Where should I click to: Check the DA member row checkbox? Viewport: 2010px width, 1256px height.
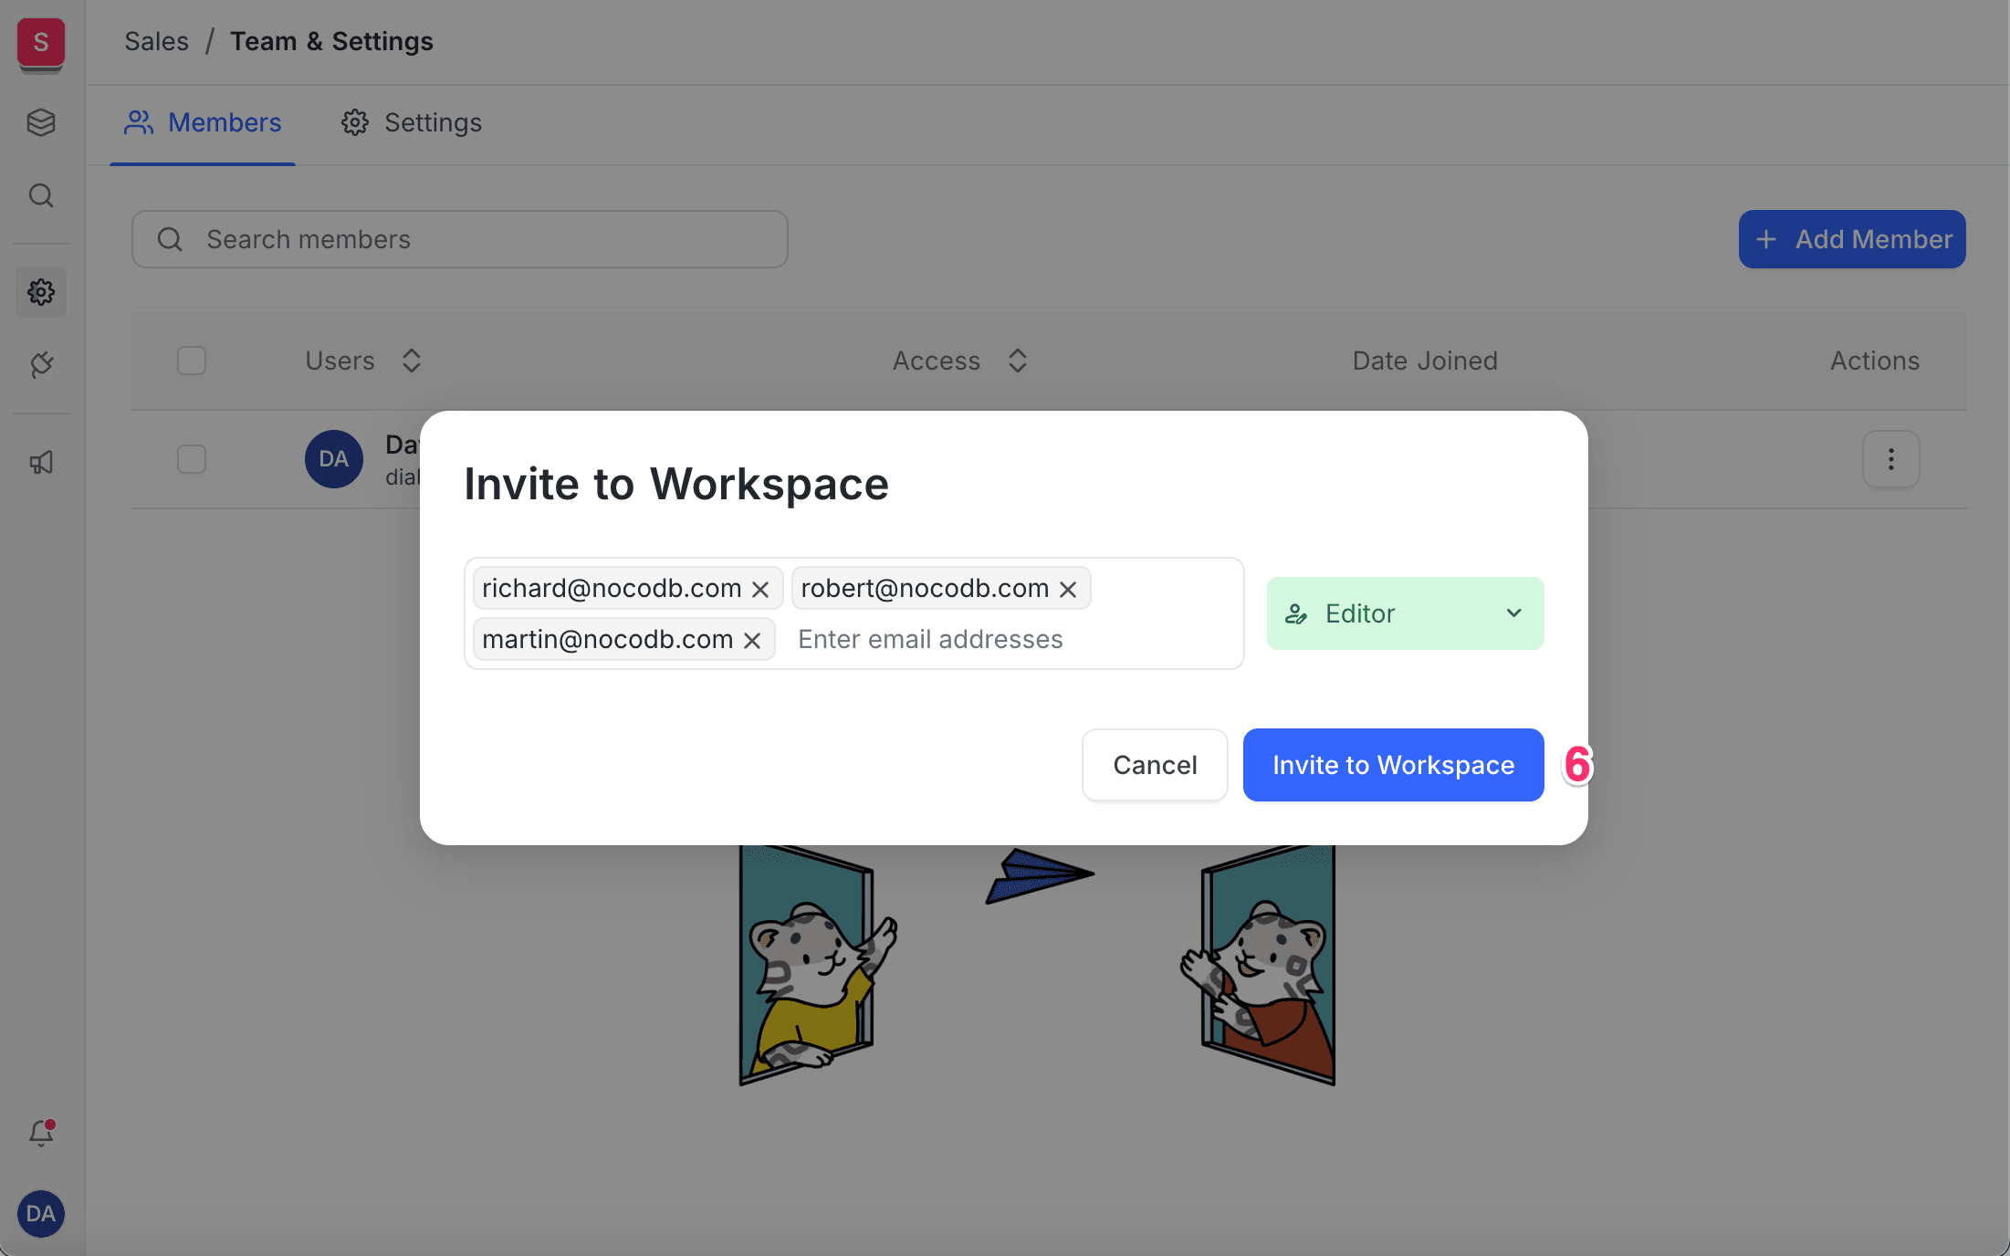point(192,459)
